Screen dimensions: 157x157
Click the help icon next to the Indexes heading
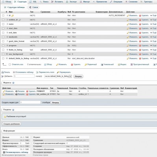13,83
